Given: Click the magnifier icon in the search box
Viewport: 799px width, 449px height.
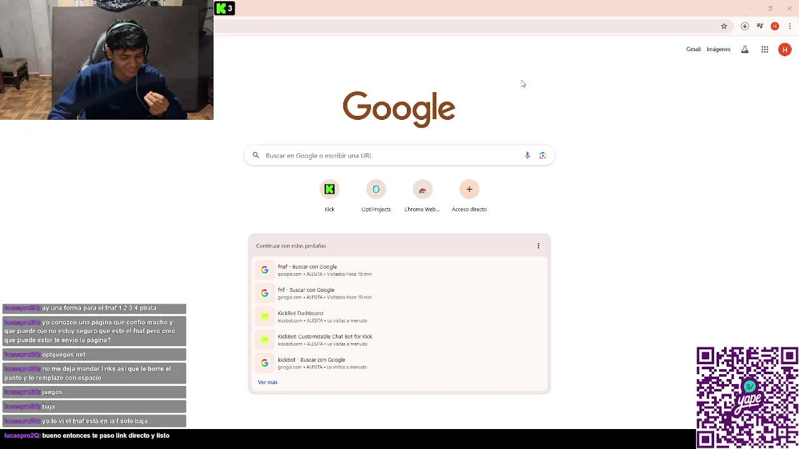Looking at the screenshot, I should [x=255, y=155].
